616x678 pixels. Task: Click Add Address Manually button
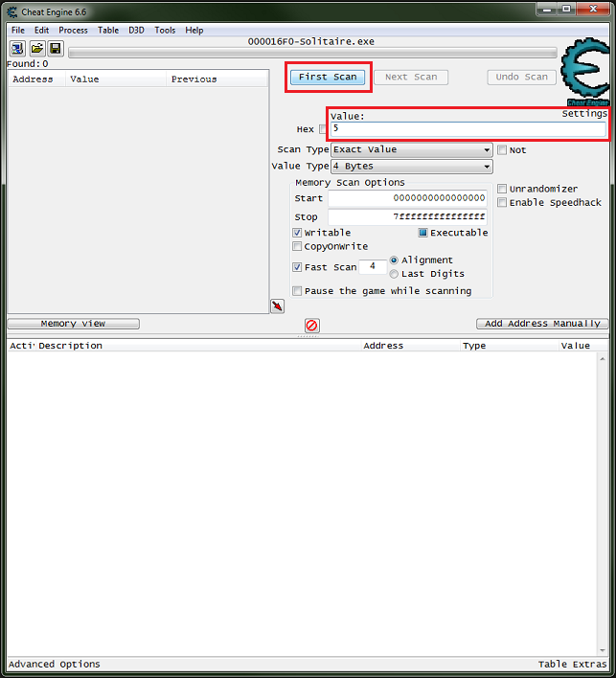click(542, 324)
